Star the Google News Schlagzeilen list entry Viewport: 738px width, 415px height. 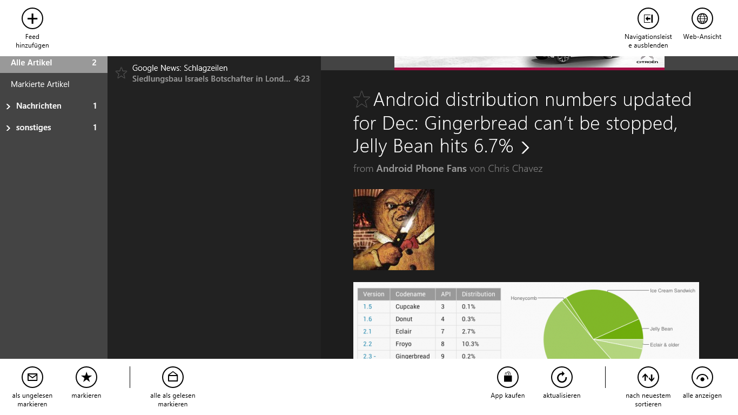[x=122, y=73]
